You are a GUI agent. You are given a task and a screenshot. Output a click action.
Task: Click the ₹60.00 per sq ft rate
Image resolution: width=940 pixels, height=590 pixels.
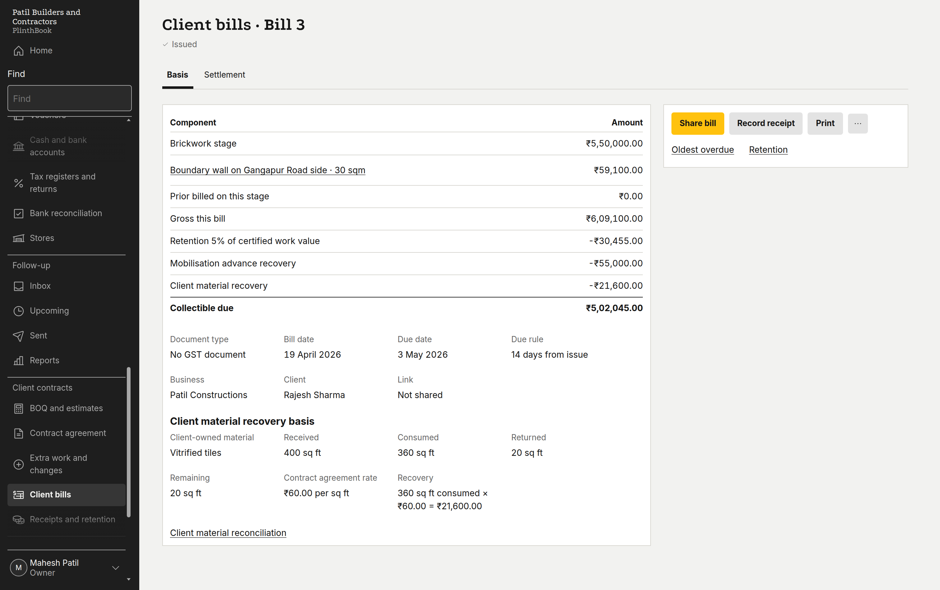click(316, 493)
